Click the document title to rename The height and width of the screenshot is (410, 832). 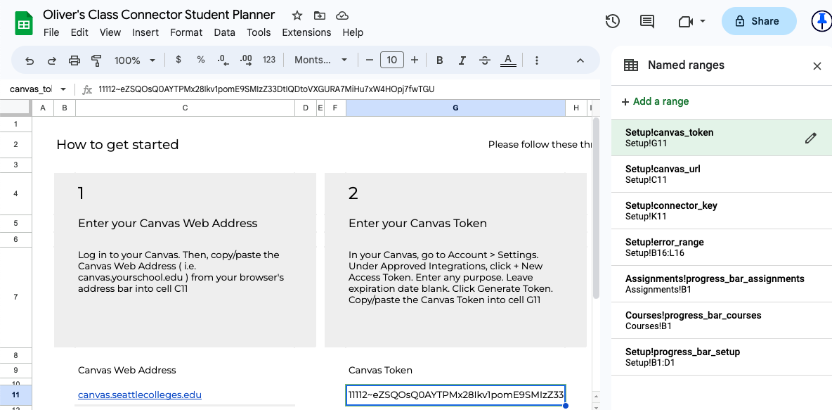(159, 15)
